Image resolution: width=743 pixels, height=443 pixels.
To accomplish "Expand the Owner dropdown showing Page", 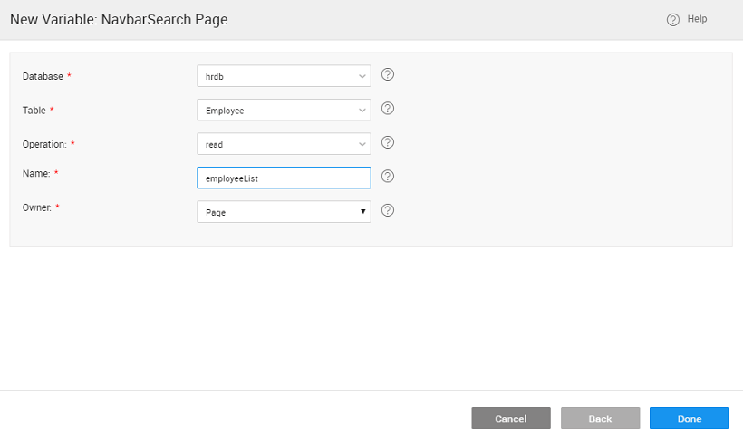I will click(x=283, y=212).
